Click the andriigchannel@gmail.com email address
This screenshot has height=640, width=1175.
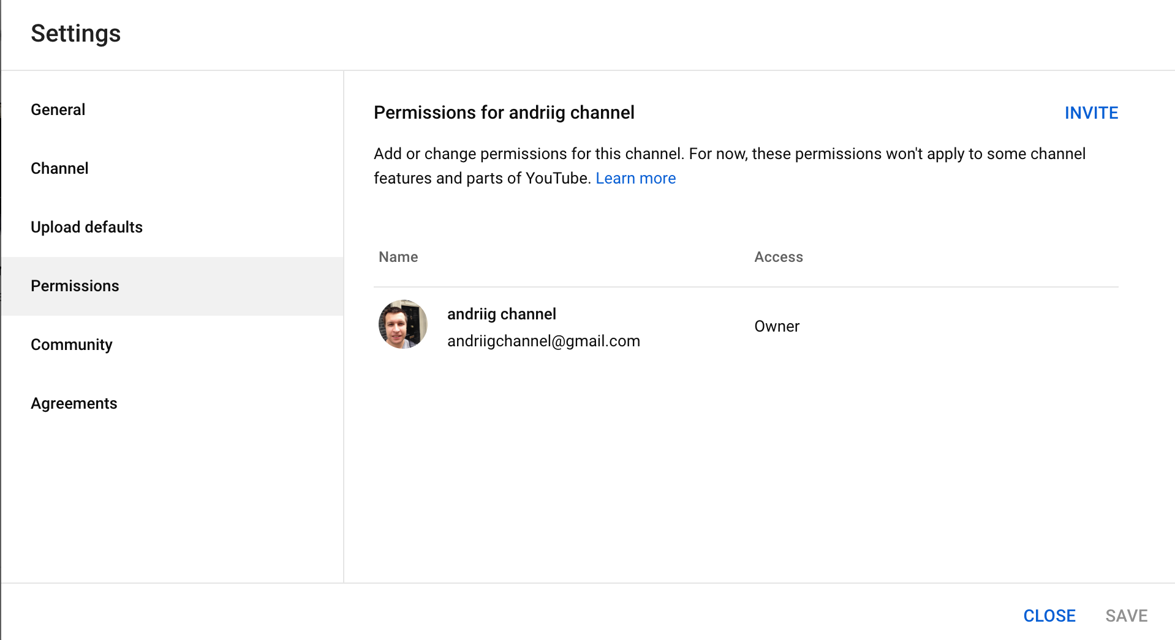coord(543,341)
